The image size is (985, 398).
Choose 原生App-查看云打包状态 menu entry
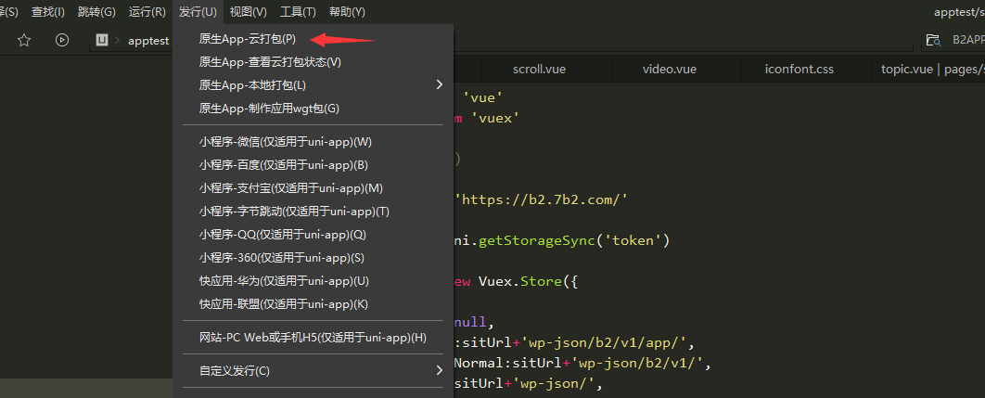click(x=270, y=62)
